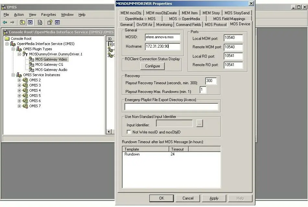Expand the OMIS 2 service instance

19,80
